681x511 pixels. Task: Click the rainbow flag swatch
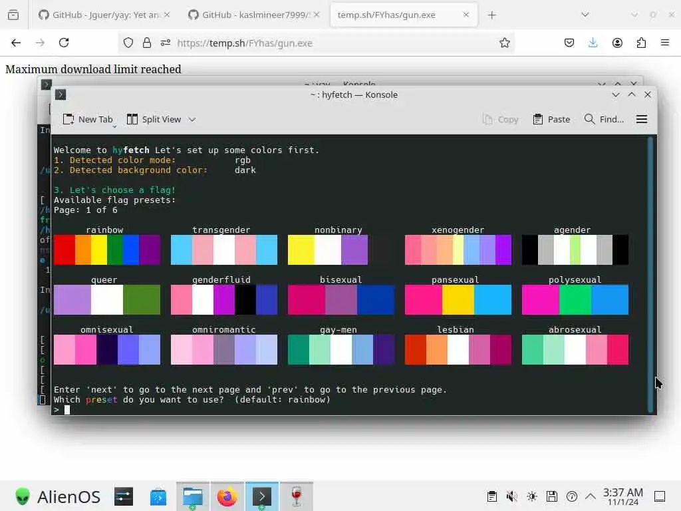point(107,250)
